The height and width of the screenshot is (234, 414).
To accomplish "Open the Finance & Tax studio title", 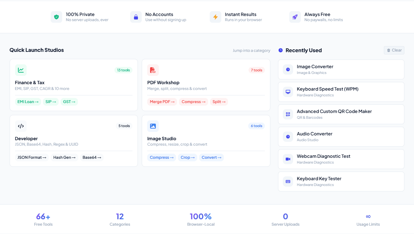I will click(x=30, y=83).
